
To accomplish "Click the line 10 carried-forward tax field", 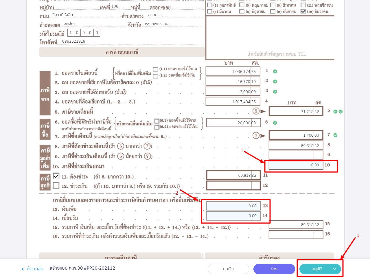I will 295,165.
